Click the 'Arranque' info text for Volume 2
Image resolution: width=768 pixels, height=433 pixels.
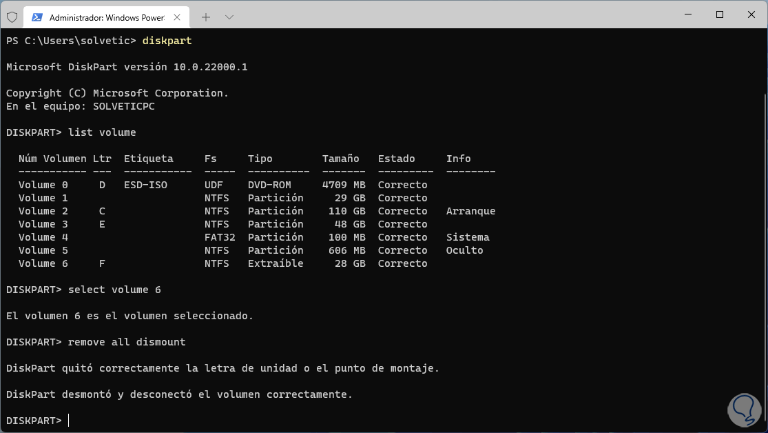[470, 211]
